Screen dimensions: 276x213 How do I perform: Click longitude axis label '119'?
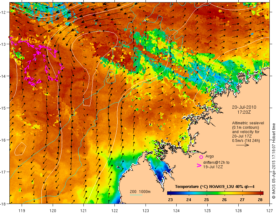pyautogui.click(x=22, y=210)
